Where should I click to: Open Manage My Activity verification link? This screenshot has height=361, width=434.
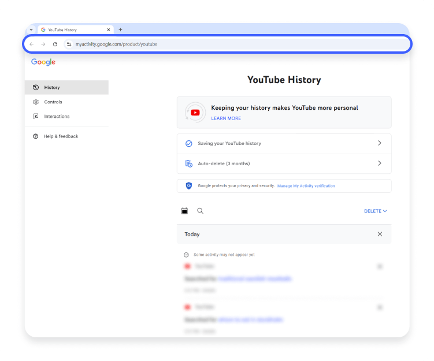306,186
